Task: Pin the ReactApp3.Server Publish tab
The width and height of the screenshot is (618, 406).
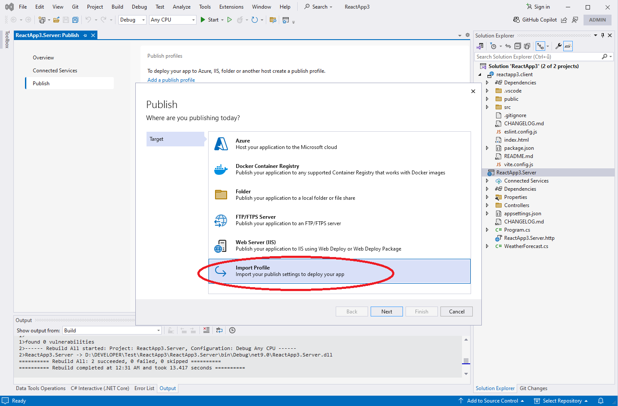Action: coord(85,35)
